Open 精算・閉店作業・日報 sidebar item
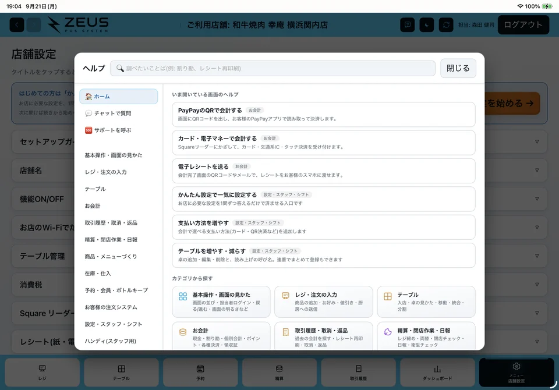 [119, 240]
